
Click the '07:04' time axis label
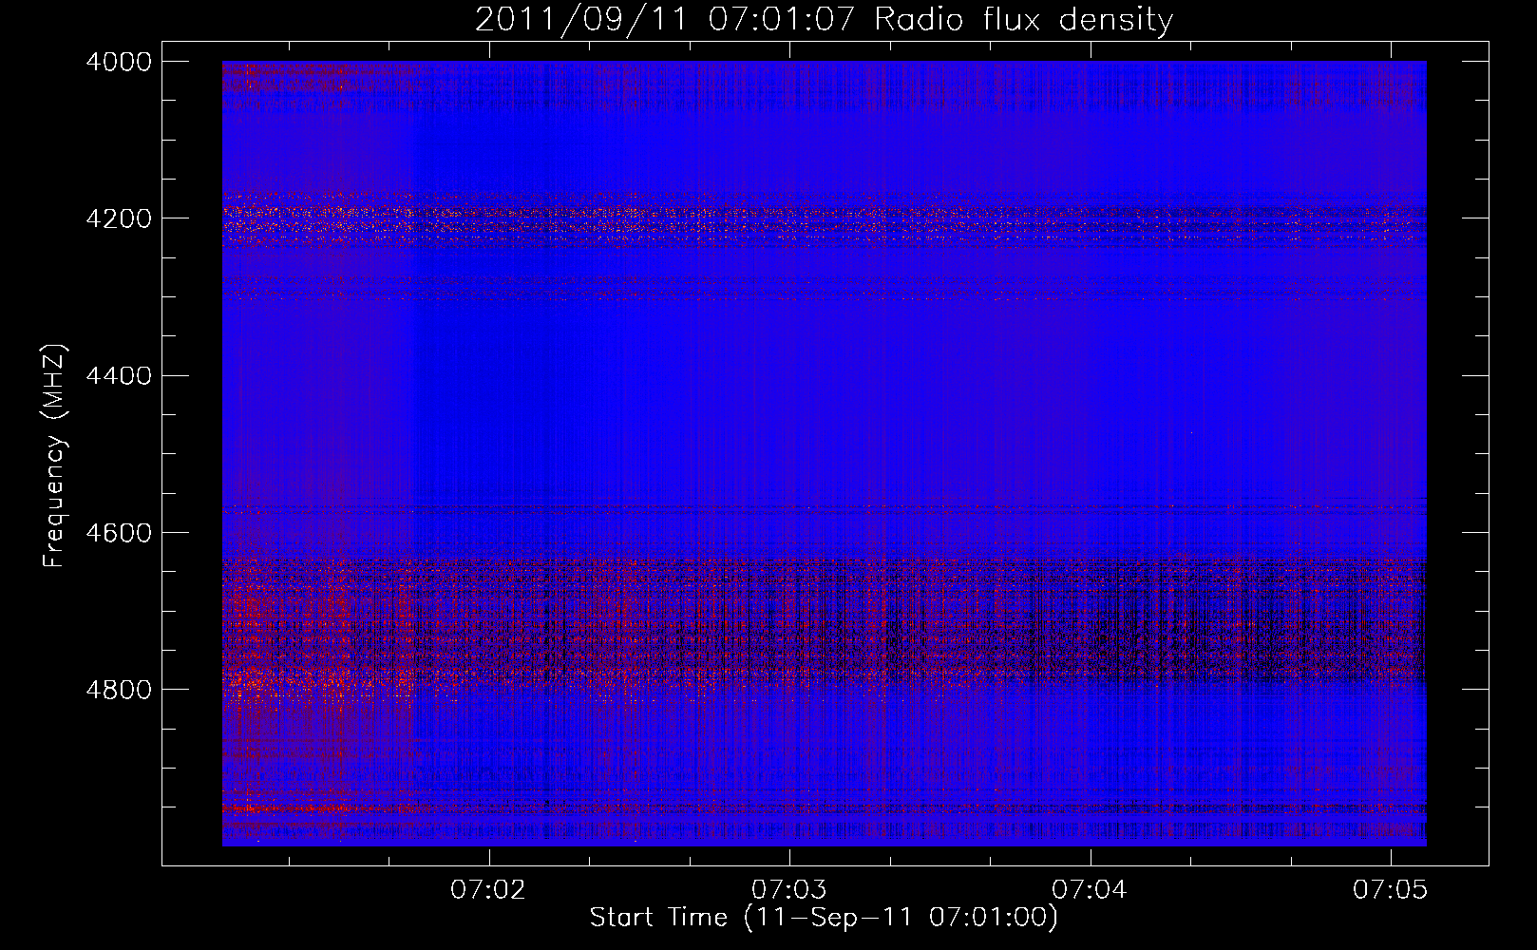(1091, 890)
